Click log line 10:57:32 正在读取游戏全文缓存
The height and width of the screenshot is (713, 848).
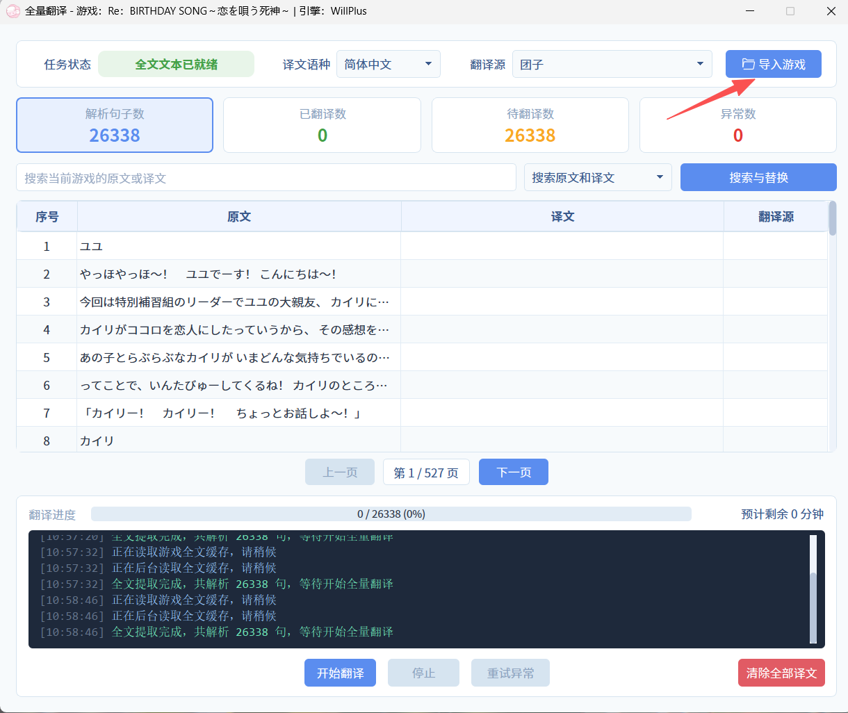[158, 552]
